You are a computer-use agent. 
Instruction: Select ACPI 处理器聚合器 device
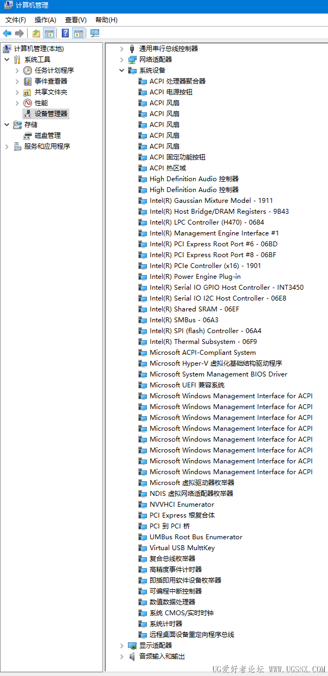pos(178,81)
